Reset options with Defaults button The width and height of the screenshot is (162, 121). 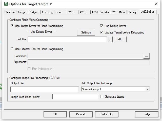[107, 114]
